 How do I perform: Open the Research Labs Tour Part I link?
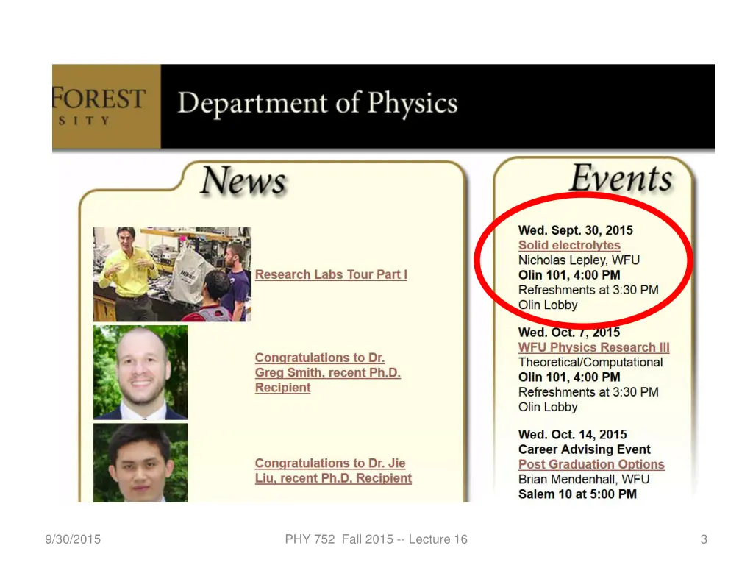click(x=331, y=274)
